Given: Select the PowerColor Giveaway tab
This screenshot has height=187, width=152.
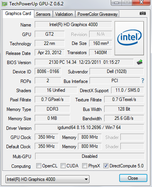Looking at the screenshot, I should pyautogui.click(x=98, y=14).
